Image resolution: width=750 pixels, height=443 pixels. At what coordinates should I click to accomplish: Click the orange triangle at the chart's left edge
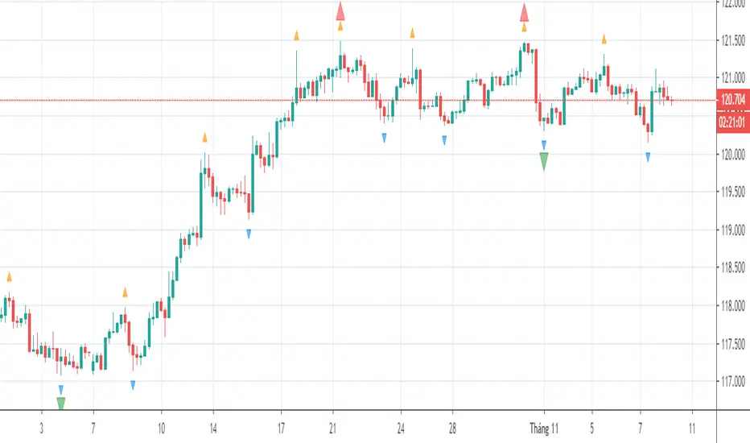point(10,276)
